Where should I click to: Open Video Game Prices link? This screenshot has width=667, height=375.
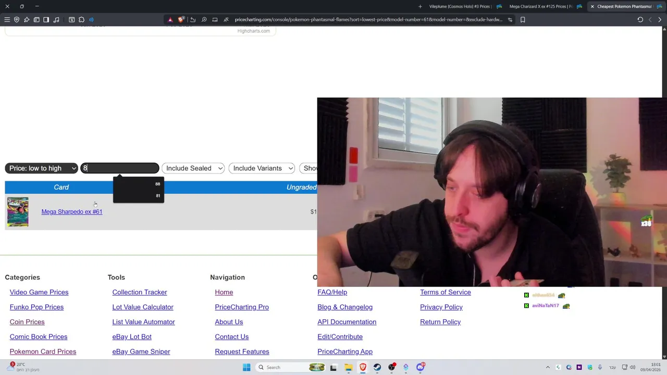point(39,292)
